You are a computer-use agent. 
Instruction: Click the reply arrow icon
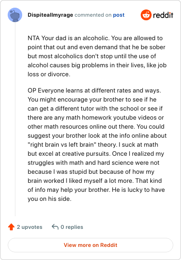coord(55,227)
